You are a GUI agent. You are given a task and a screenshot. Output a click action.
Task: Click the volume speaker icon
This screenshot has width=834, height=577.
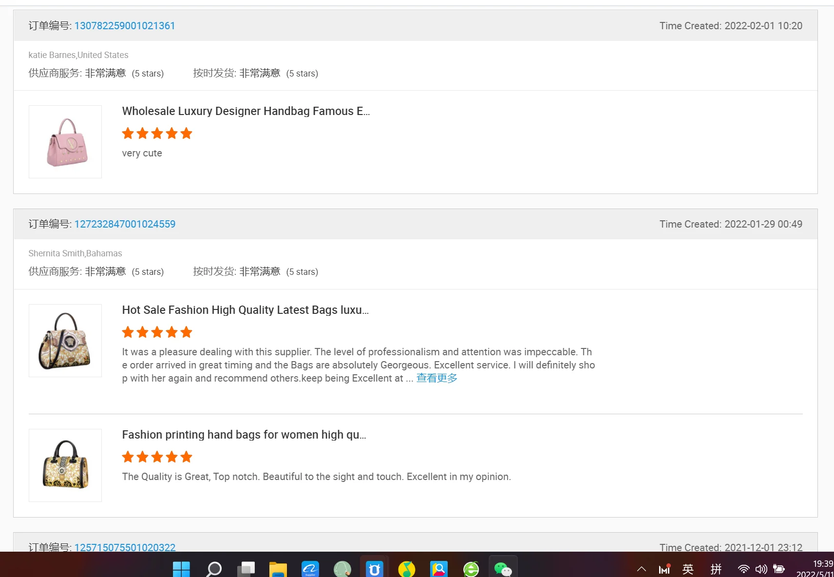[761, 569]
